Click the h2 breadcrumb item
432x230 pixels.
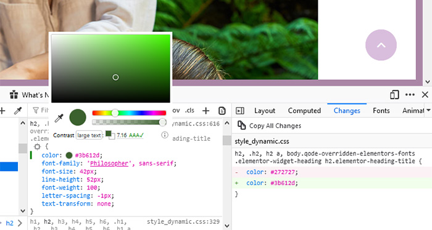10,223
